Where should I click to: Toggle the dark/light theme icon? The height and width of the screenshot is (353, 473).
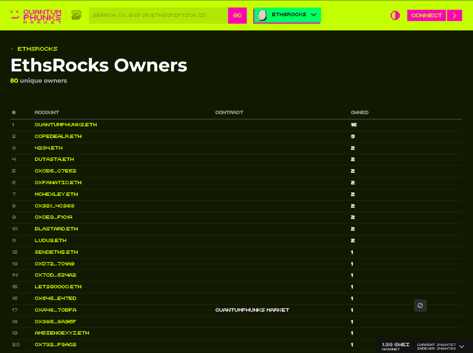(x=395, y=15)
